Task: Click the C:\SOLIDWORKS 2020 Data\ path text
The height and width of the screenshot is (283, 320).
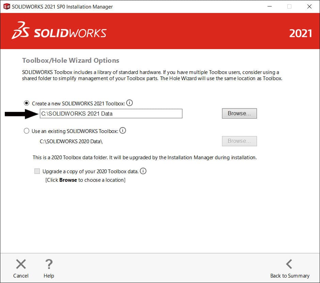Action: tap(71, 141)
